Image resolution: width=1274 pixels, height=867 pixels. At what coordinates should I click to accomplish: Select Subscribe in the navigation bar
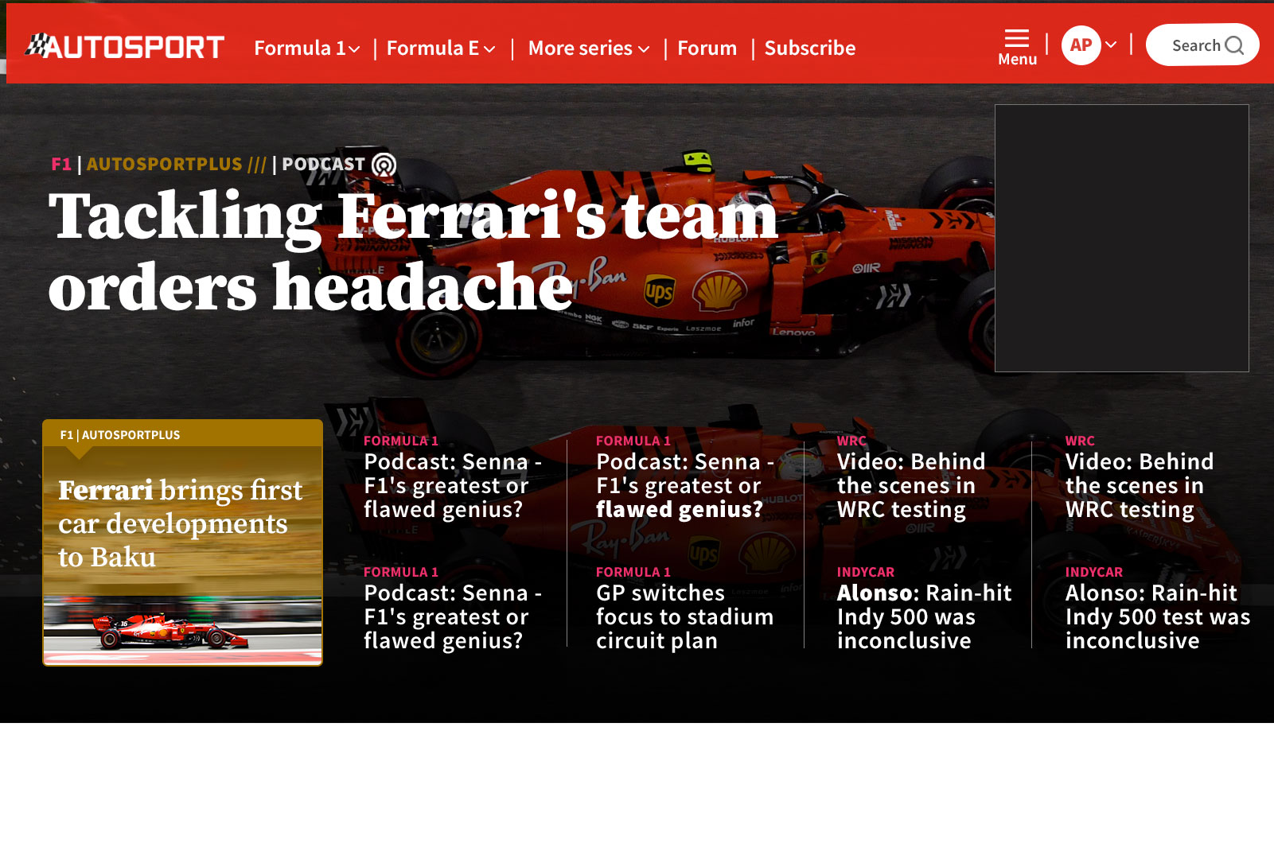810,49
